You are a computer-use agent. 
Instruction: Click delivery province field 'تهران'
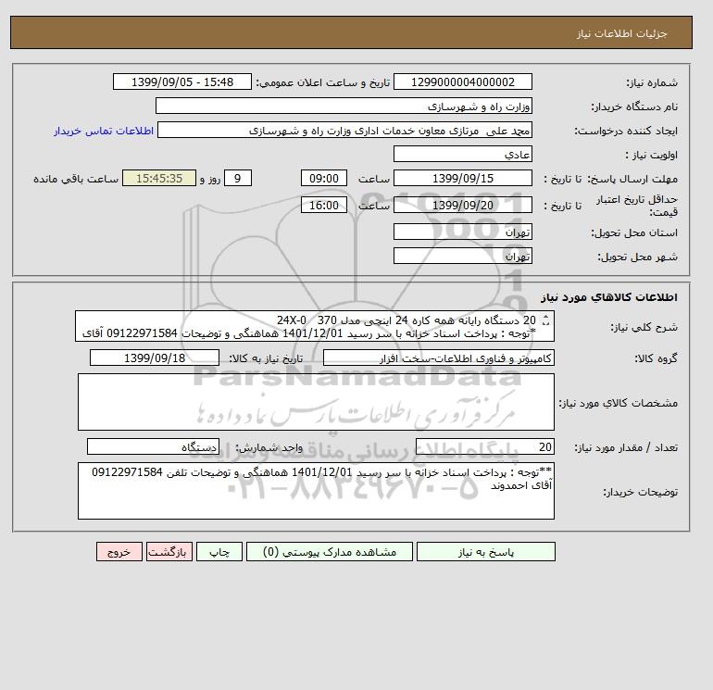click(x=462, y=232)
